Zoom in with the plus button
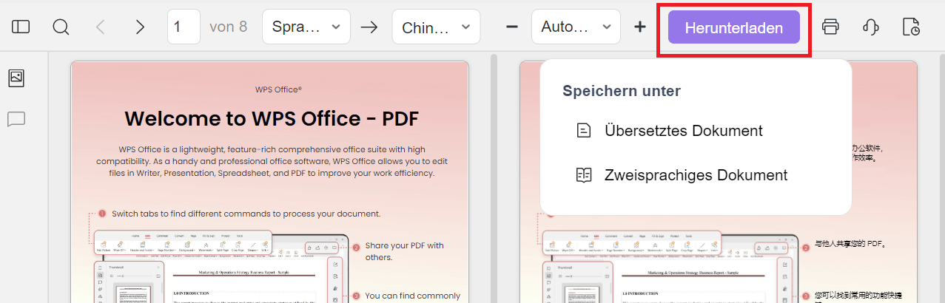 click(x=640, y=27)
